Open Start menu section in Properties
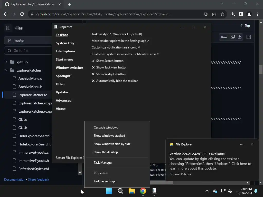263x197 pixels. point(64,60)
